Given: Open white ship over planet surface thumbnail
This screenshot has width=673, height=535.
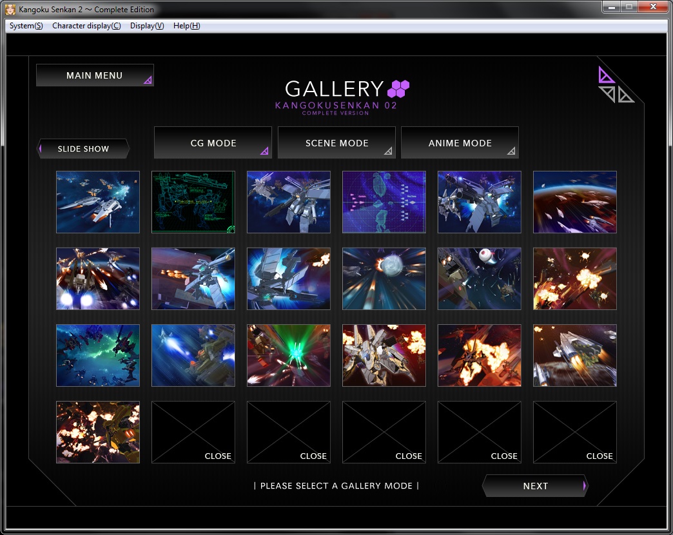Looking at the screenshot, I should click(575, 355).
